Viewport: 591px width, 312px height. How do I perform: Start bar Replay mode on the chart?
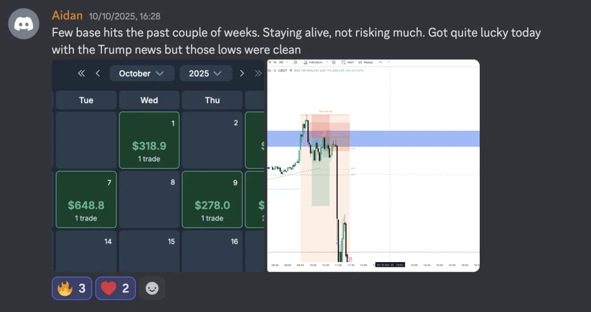pos(366,63)
